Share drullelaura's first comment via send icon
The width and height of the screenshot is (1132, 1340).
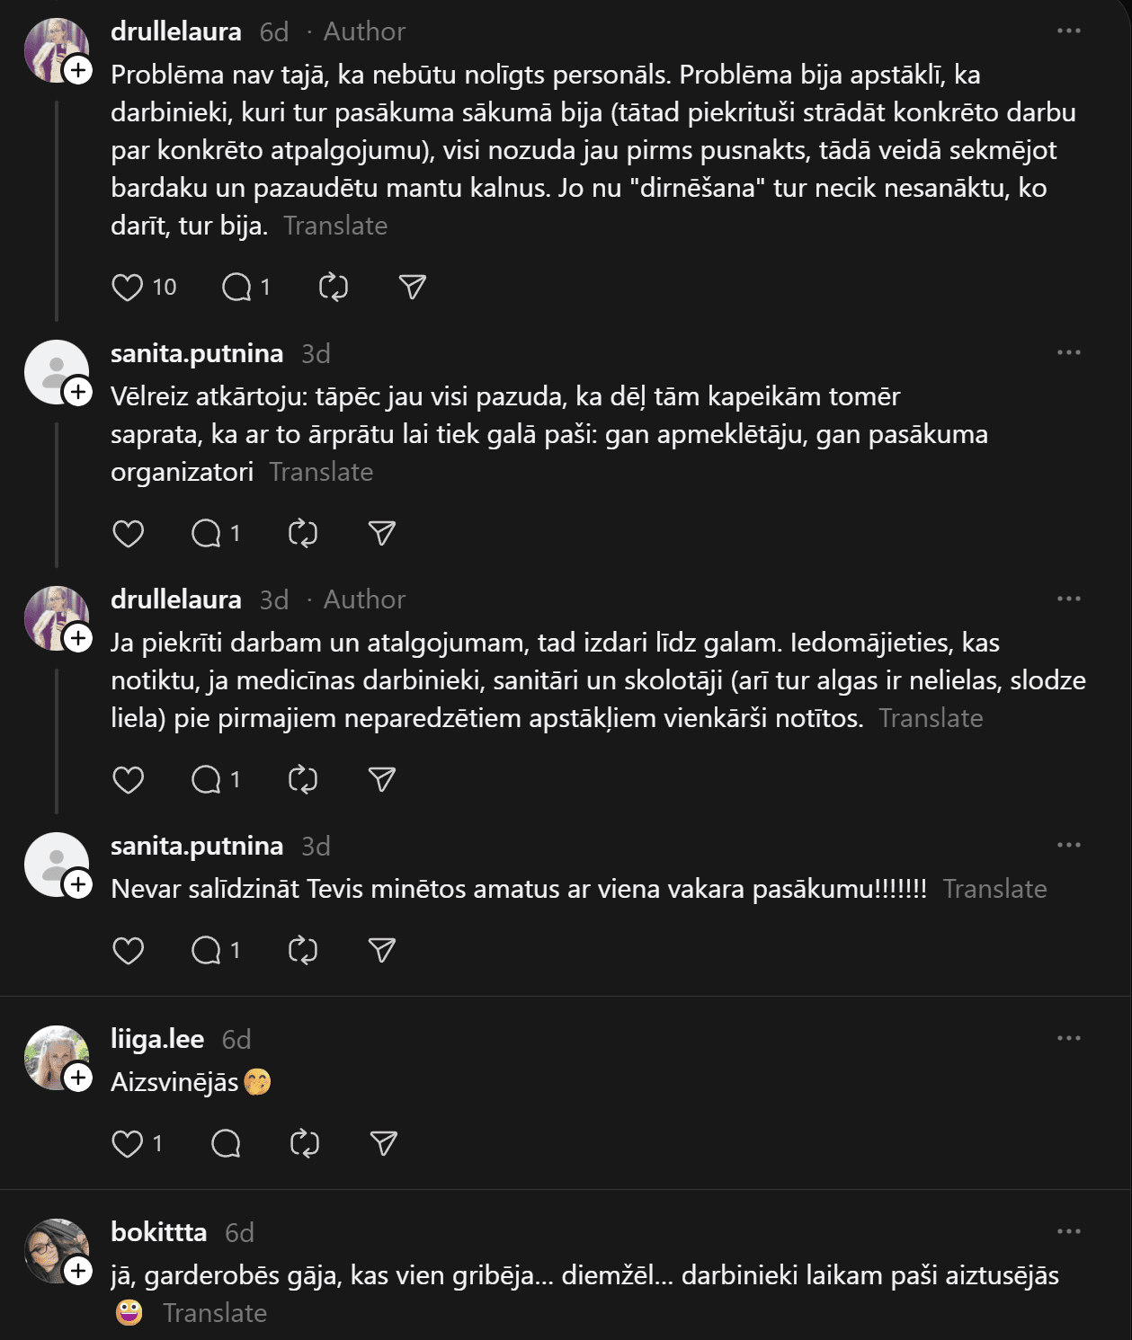[412, 287]
